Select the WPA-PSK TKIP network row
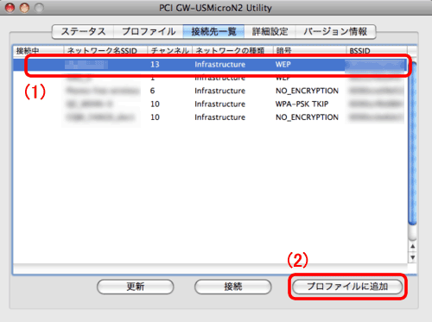 click(x=211, y=104)
